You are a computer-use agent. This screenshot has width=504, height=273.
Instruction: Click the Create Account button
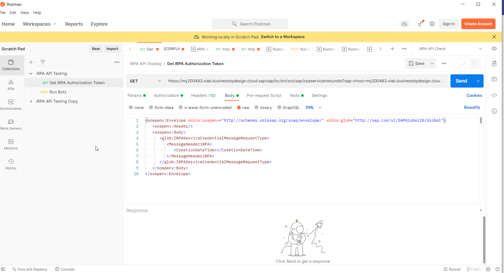[478, 24]
